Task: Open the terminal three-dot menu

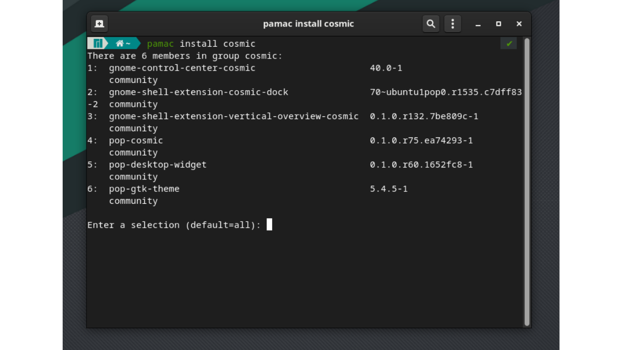Action: point(453,24)
